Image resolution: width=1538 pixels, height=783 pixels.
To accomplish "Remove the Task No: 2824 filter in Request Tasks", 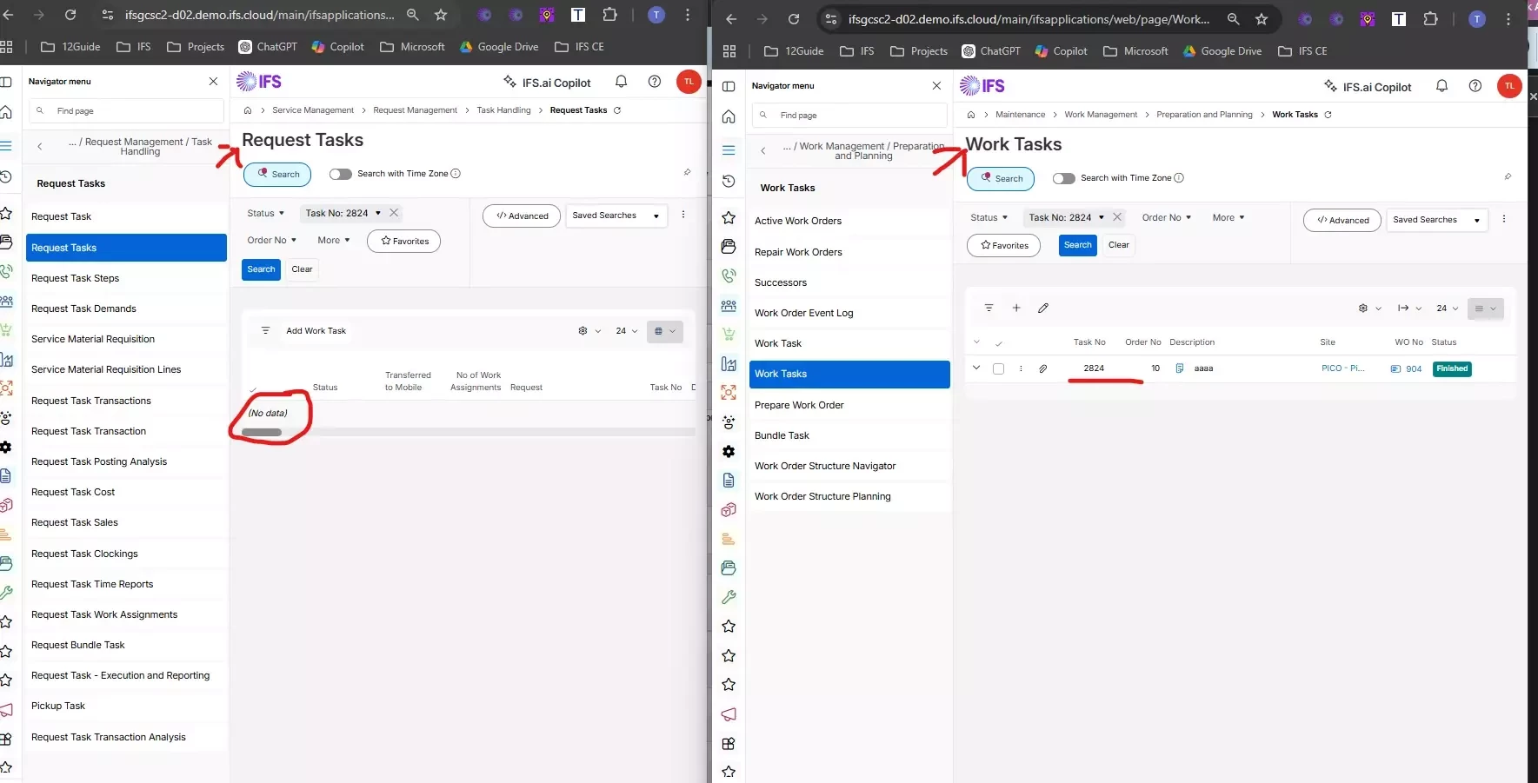I will [394, 213].
